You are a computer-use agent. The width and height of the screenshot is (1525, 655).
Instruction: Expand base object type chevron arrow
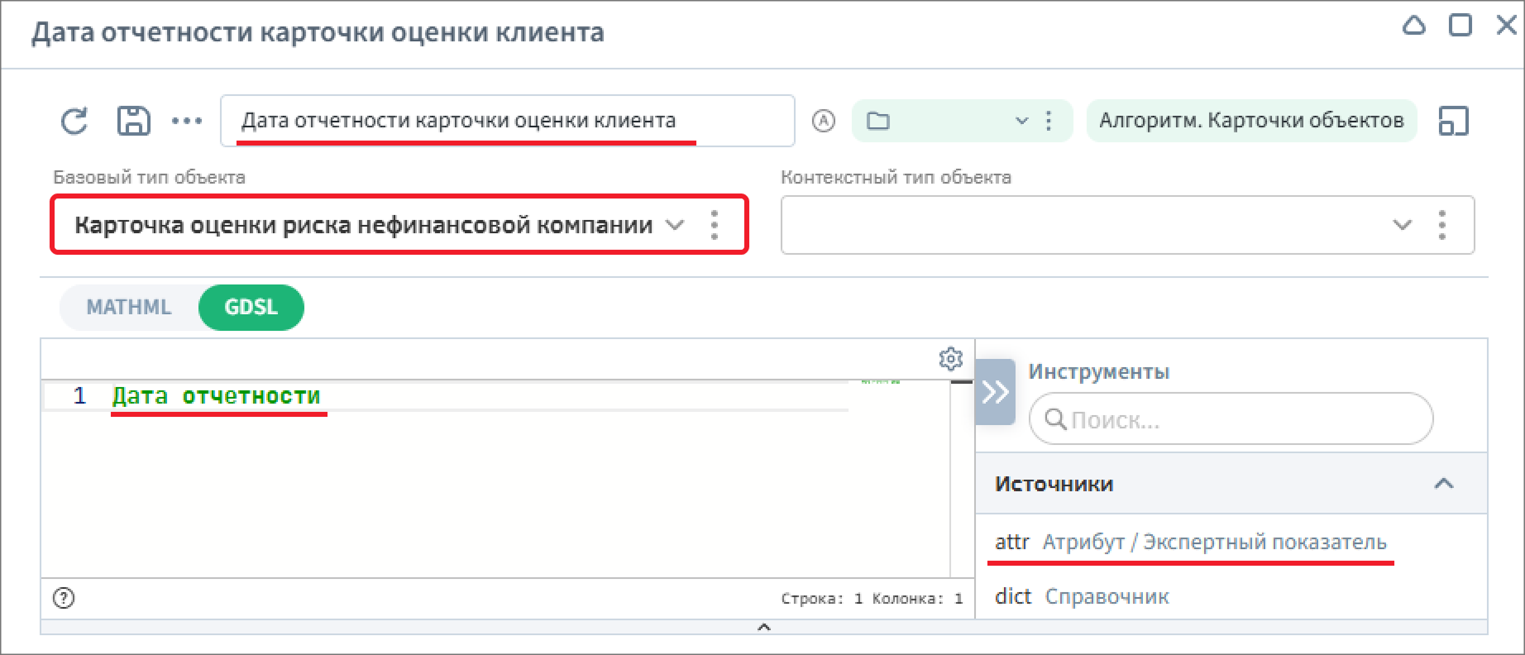click(675, 224)
